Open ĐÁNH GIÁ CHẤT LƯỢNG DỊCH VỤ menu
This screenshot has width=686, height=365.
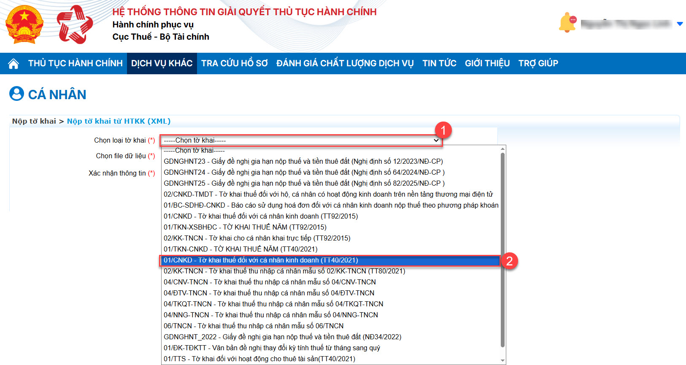coord(345,64)
